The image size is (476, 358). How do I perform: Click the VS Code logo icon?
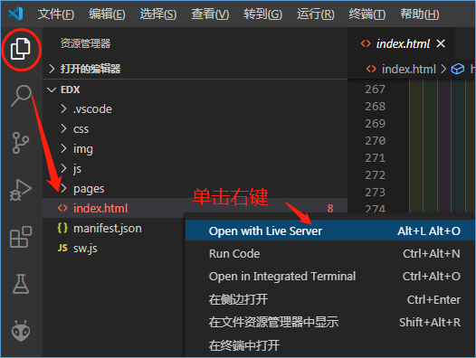(15, 14)
